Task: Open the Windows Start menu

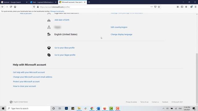Action: click(3, 108)
